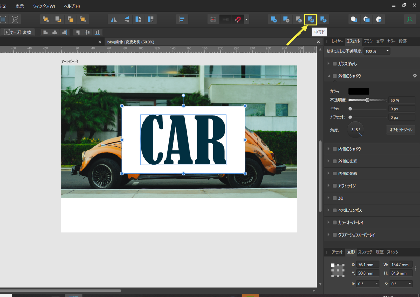This screenshot has height=297, width=420.
Task: Click the Divide boolean operation icon
Action: click(x=323, y=20)
